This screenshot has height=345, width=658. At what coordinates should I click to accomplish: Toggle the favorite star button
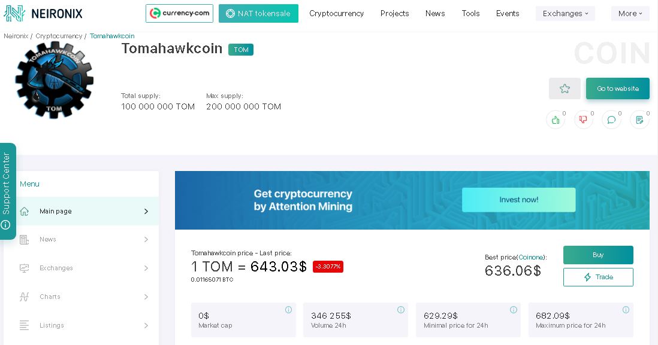click(x=565, y=88)
